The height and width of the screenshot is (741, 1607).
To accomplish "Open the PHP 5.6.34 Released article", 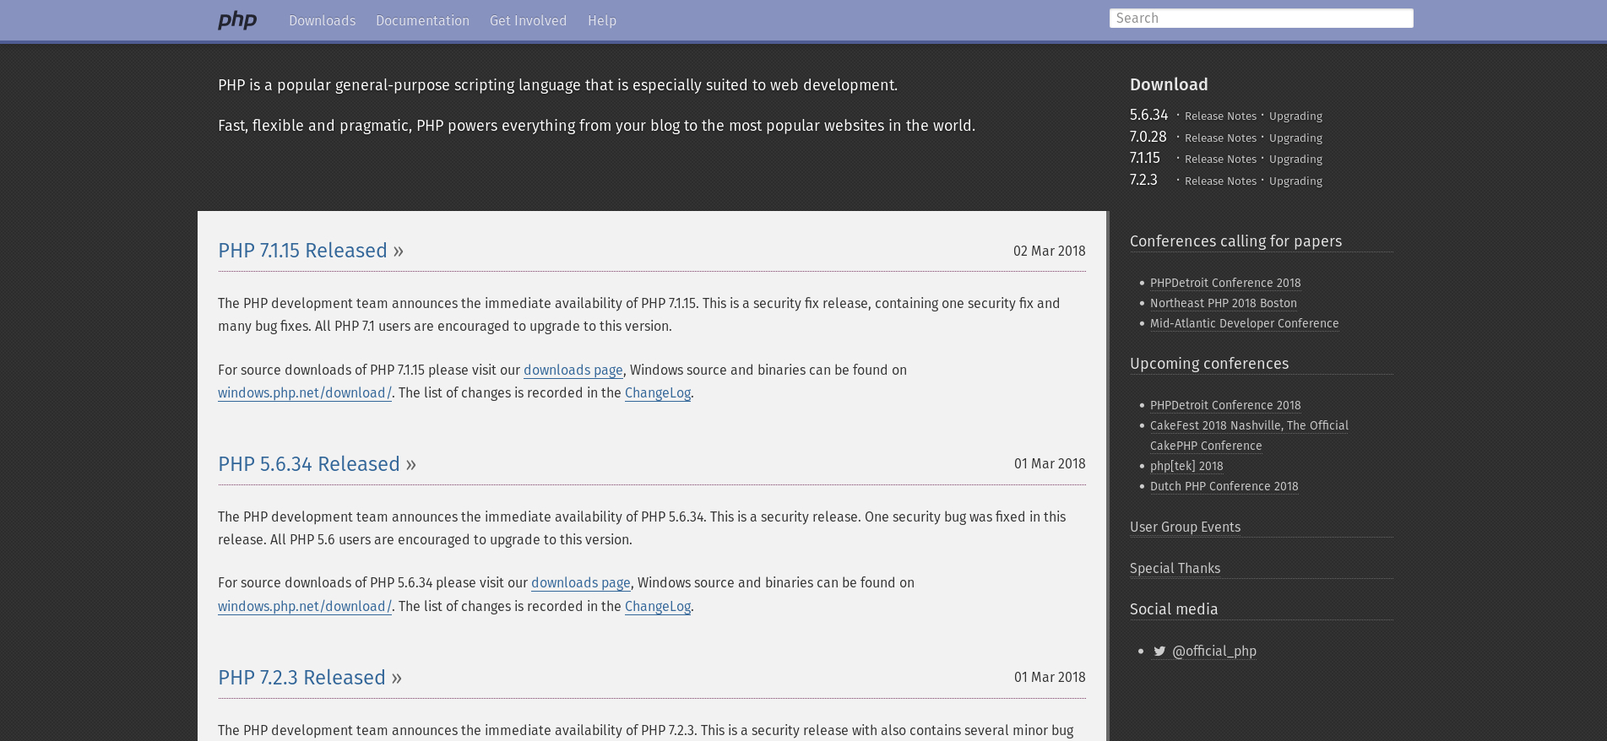I will (x=309, y=464).
